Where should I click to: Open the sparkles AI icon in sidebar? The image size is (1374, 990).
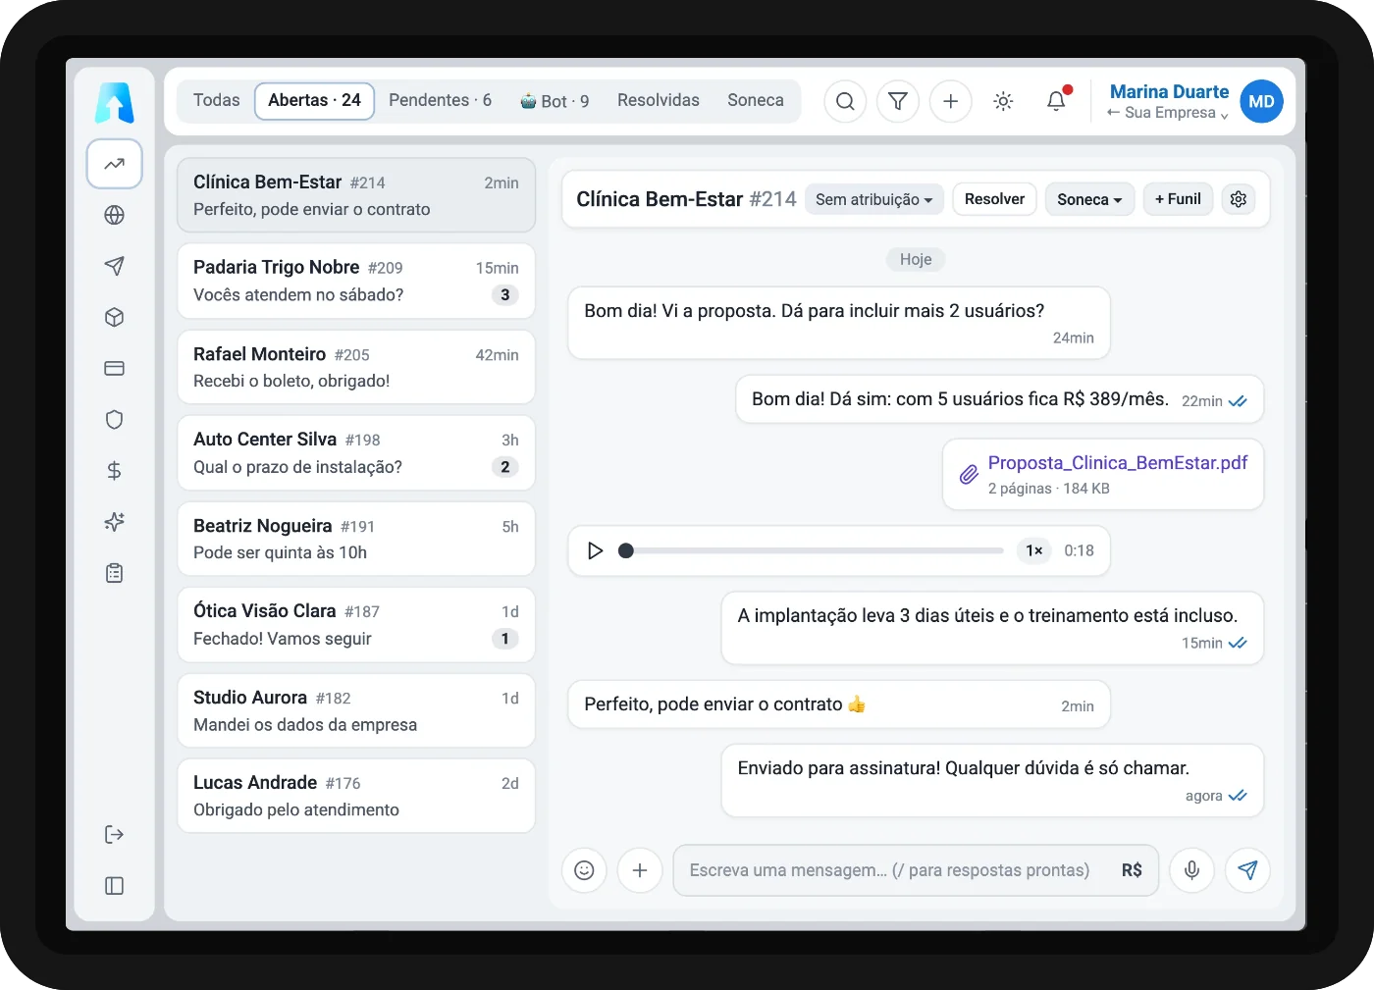coord(114,521)
